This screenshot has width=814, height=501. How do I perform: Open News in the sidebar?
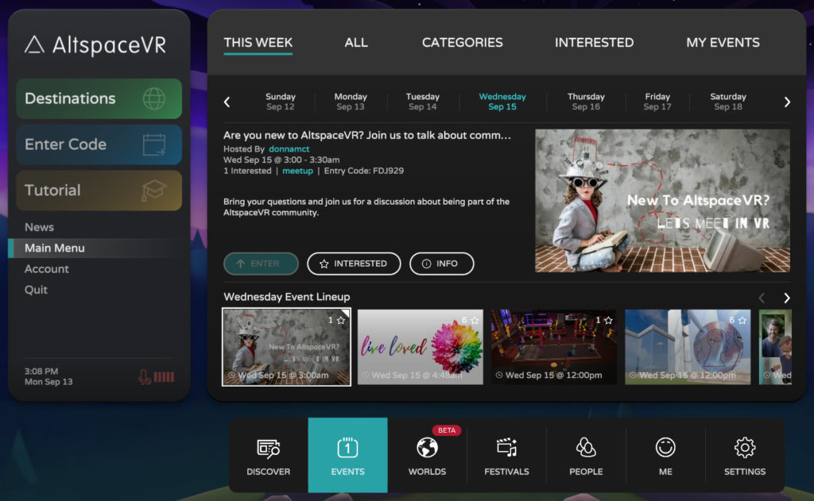(40, 227)
